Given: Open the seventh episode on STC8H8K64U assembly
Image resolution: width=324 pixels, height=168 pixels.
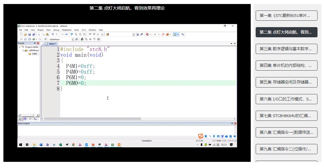Looking at the screenshot, I should point(286,116).
